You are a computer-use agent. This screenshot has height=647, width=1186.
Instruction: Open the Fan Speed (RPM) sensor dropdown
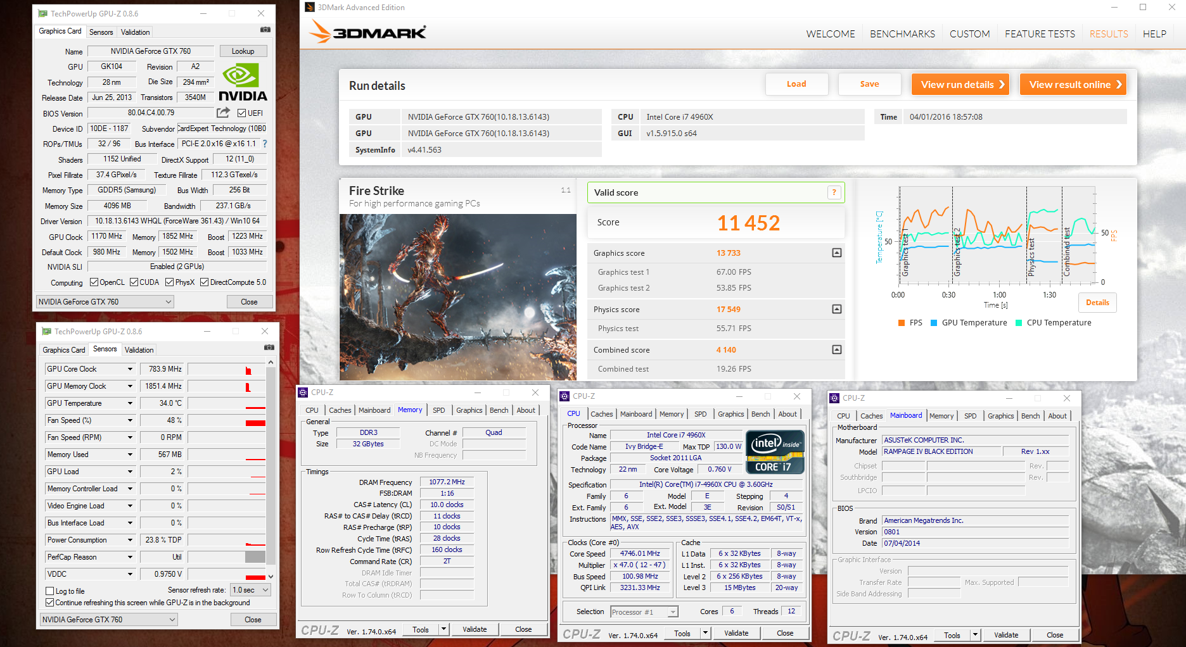click(130, 437)
